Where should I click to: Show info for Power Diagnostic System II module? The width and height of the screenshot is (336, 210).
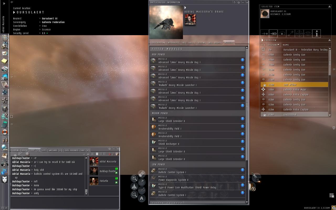click(x=243, y=177)
